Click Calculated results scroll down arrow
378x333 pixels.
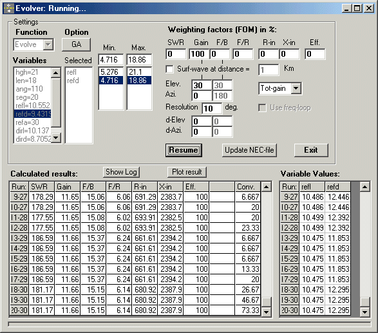[267, 312]
